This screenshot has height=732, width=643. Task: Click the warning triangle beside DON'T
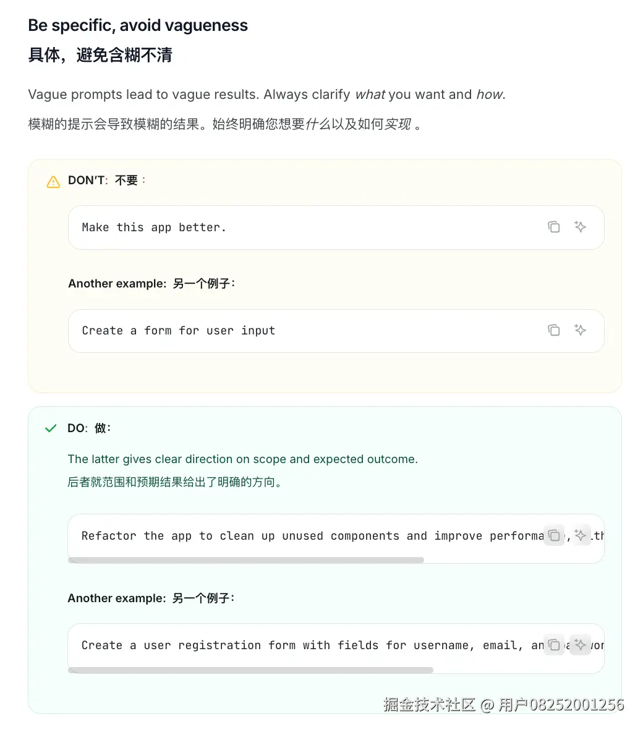[x=53, y=181]
